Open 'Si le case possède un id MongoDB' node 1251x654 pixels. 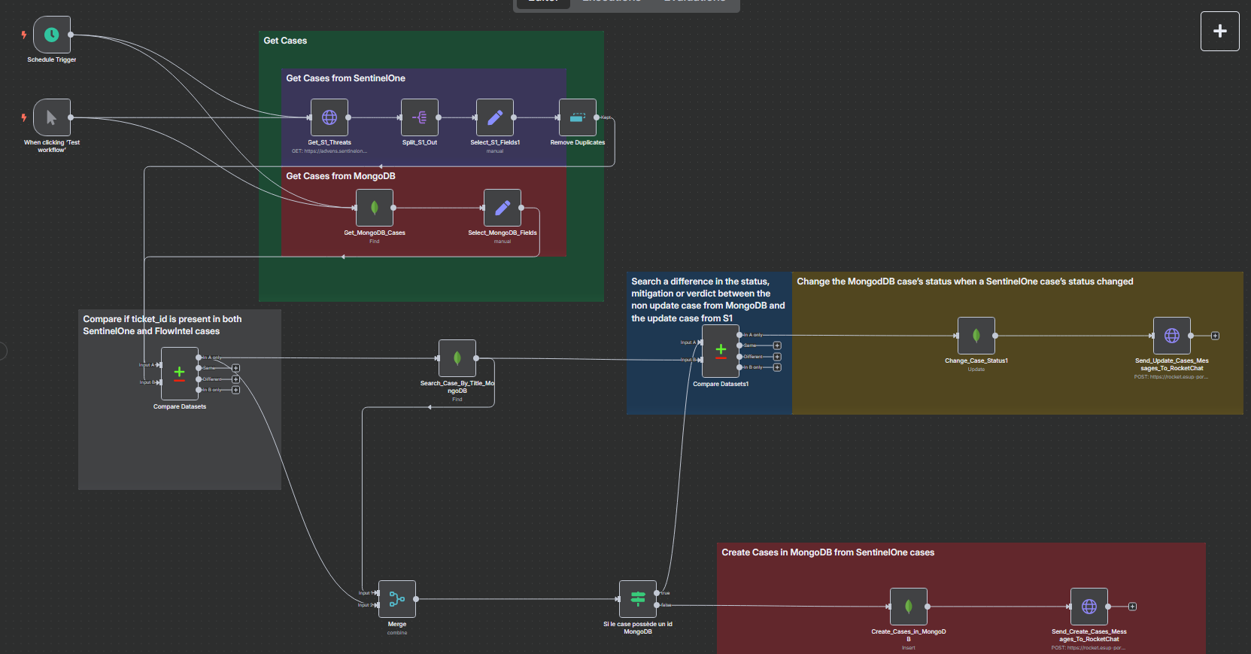[x=638, y=599]
